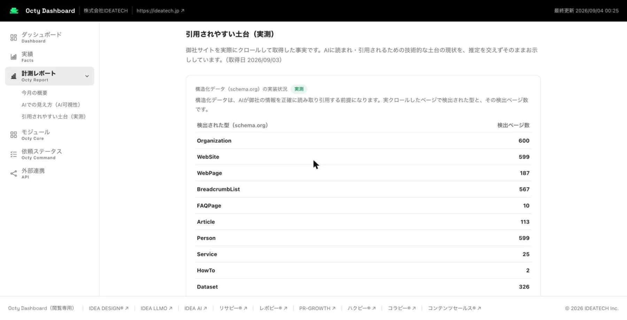Click the Octy Dashboard logo icon

tap(14, 11)
